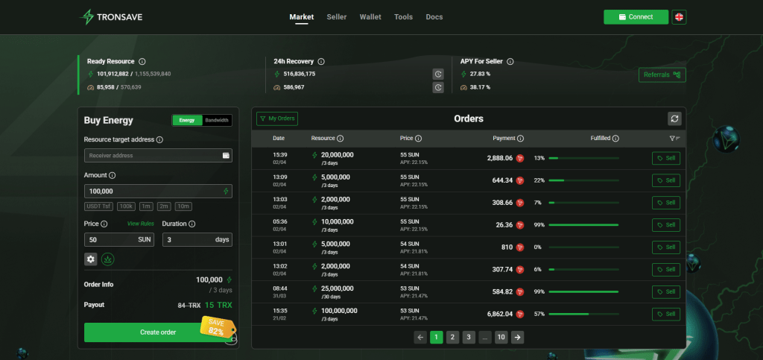Click the bandwidth recovery clock icon
This screenshot has height=360, width=763.
439,87
